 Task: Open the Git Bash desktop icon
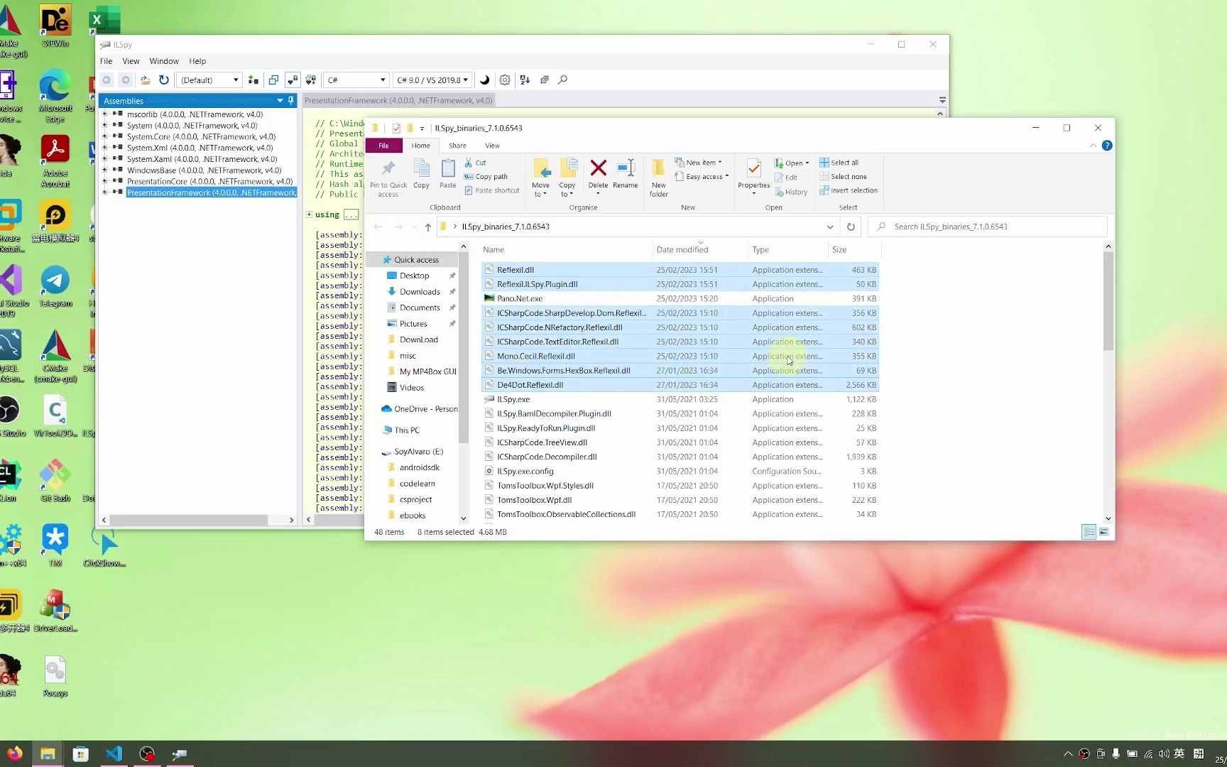coord(55,481)
